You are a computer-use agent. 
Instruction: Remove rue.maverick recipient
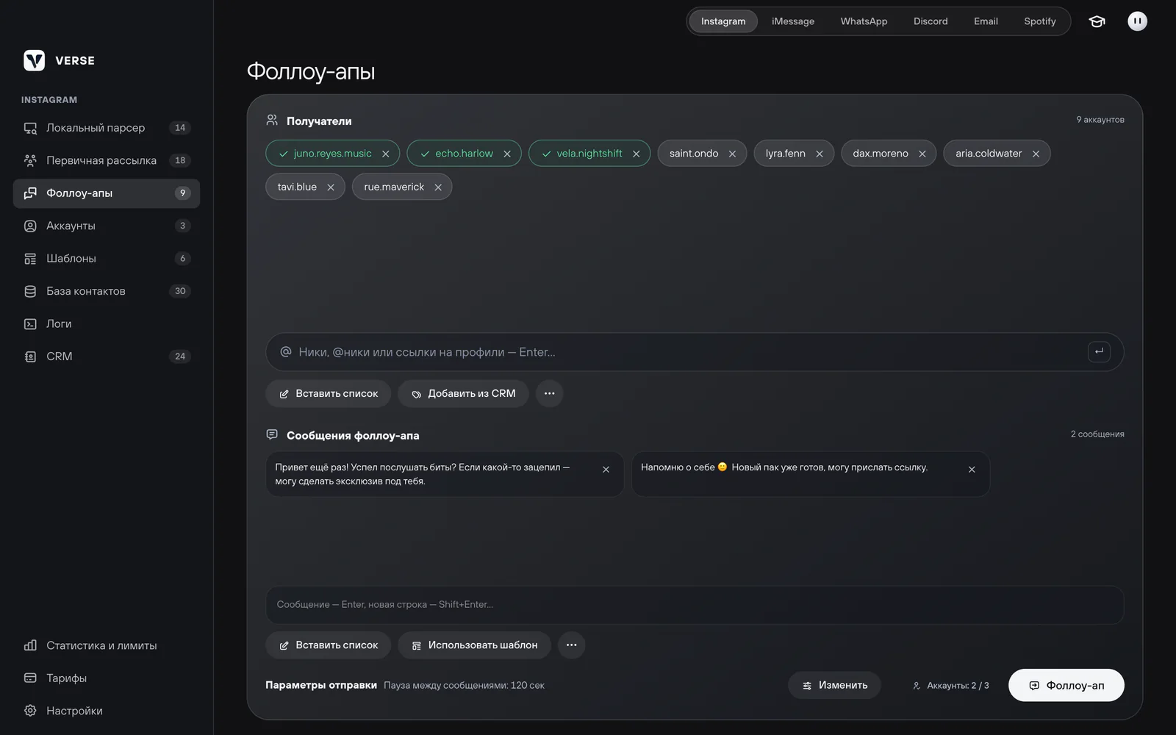[x=438, y=187]
